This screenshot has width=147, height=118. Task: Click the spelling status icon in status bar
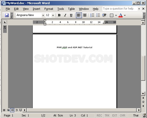pyautogui.click(x=144, y=115)
